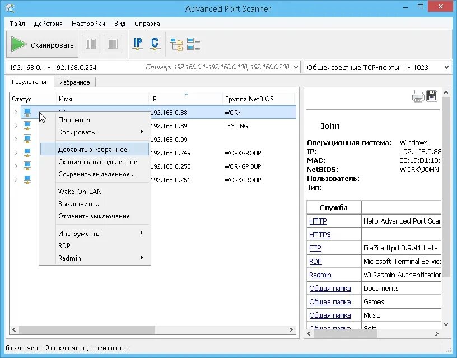Image resolution: width=457 pixels, height=358 pixels.
Task: Open the Radmin service link
Action: click(x=320, y=275)
